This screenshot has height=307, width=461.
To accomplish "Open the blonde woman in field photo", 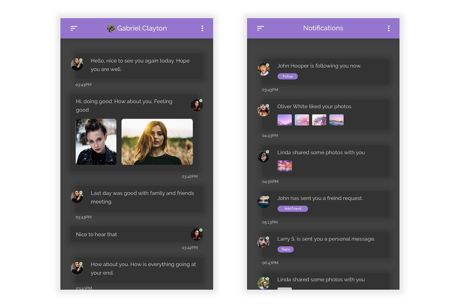I will click(157, 142).
